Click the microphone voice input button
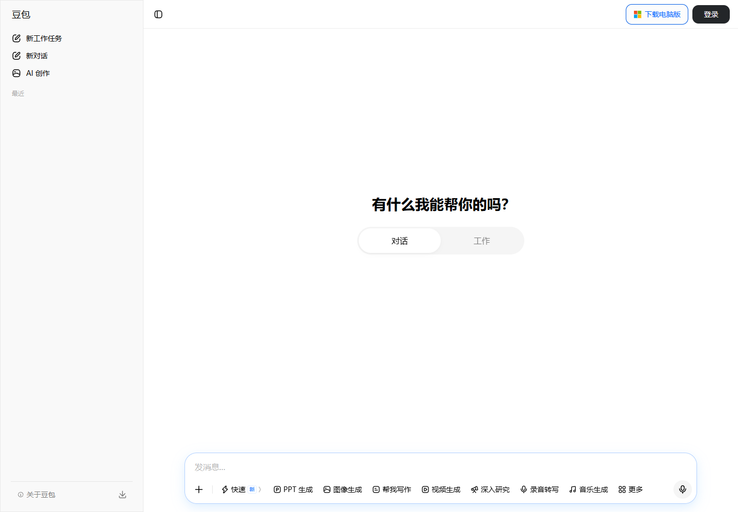The image size is (738, 512). [683, 489]
